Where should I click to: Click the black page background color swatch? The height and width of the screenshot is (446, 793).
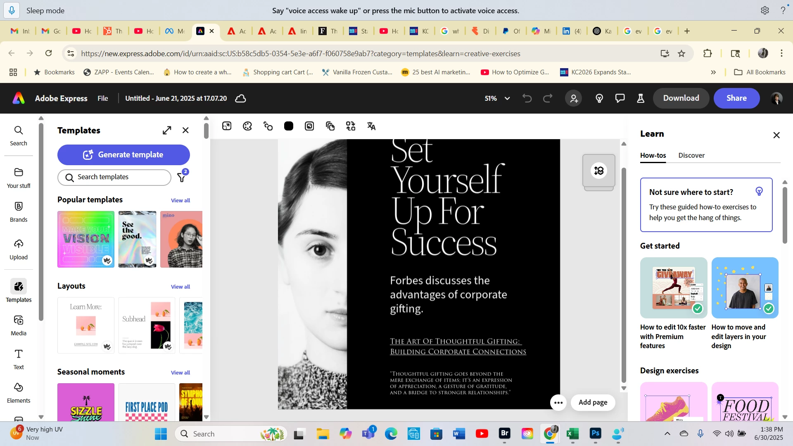(x=289, y=126)
